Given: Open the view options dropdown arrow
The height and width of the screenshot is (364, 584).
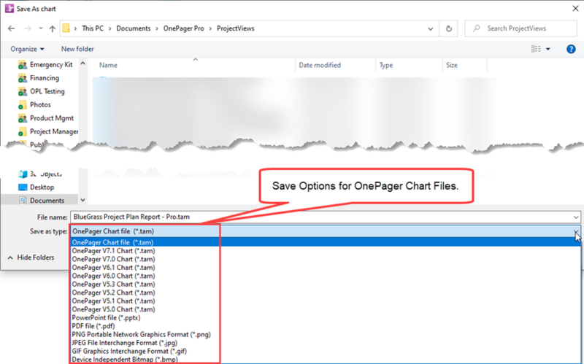Looking at the screenshot, I should [x=548, y=49].
